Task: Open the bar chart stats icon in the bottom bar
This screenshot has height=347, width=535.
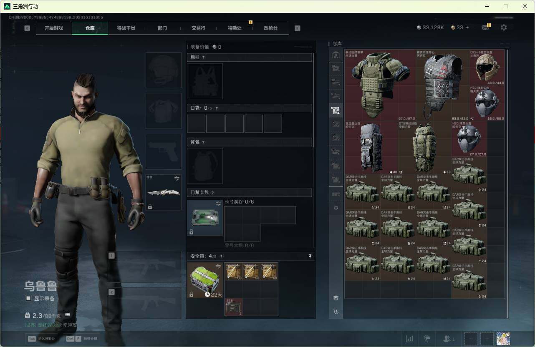Action: [x=410, y=339]
